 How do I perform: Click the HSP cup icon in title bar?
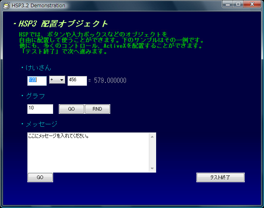pos(6,6)
